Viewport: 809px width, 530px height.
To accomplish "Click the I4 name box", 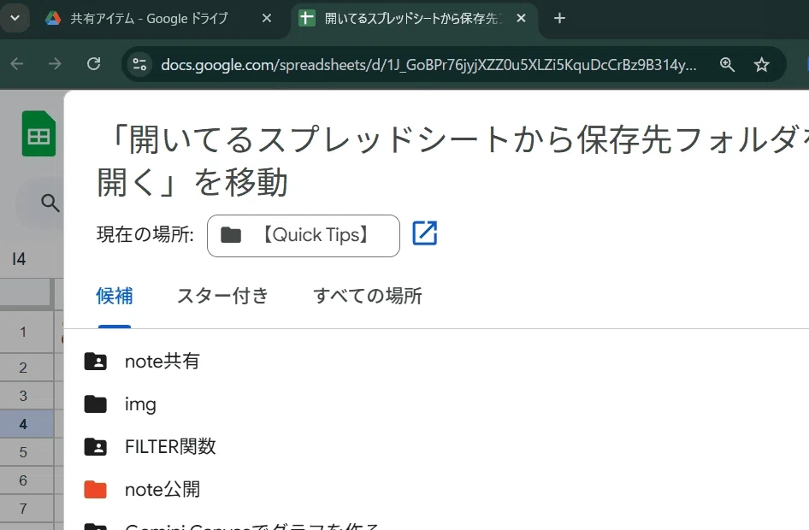I will point(19,258).
